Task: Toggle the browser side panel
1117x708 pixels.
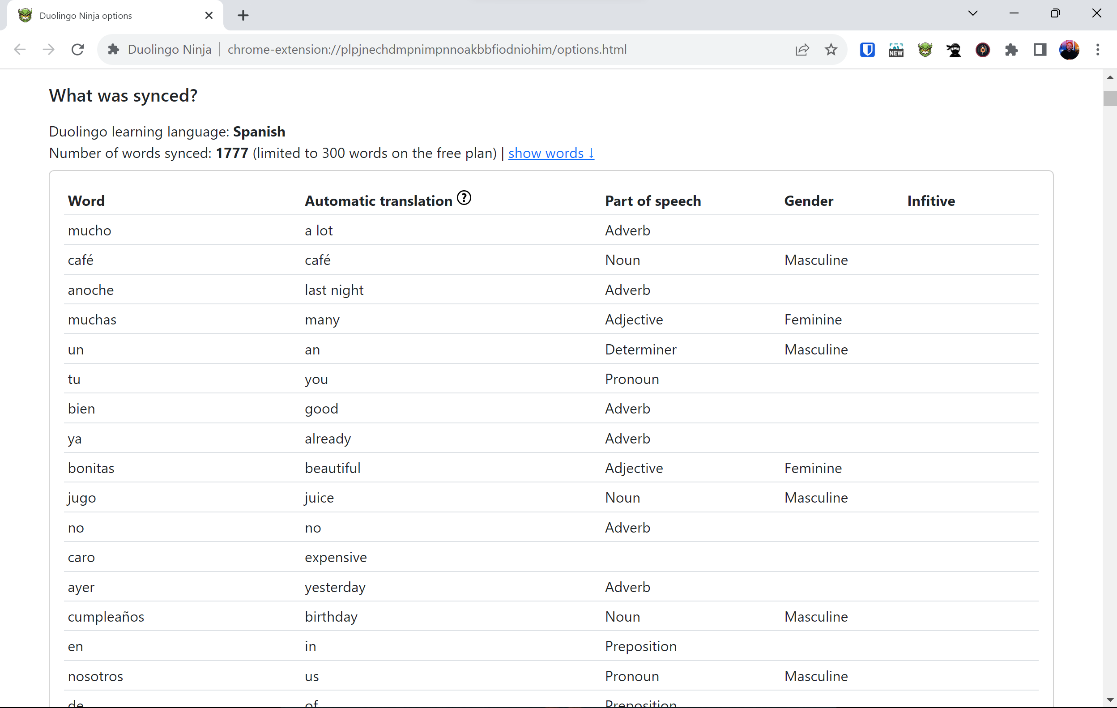Action: 1039,50
